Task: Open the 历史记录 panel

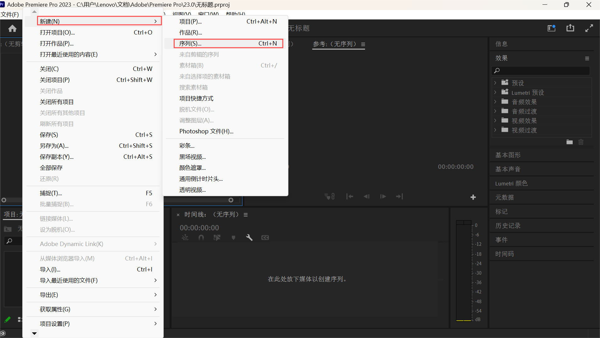Action: click(508, 226)
